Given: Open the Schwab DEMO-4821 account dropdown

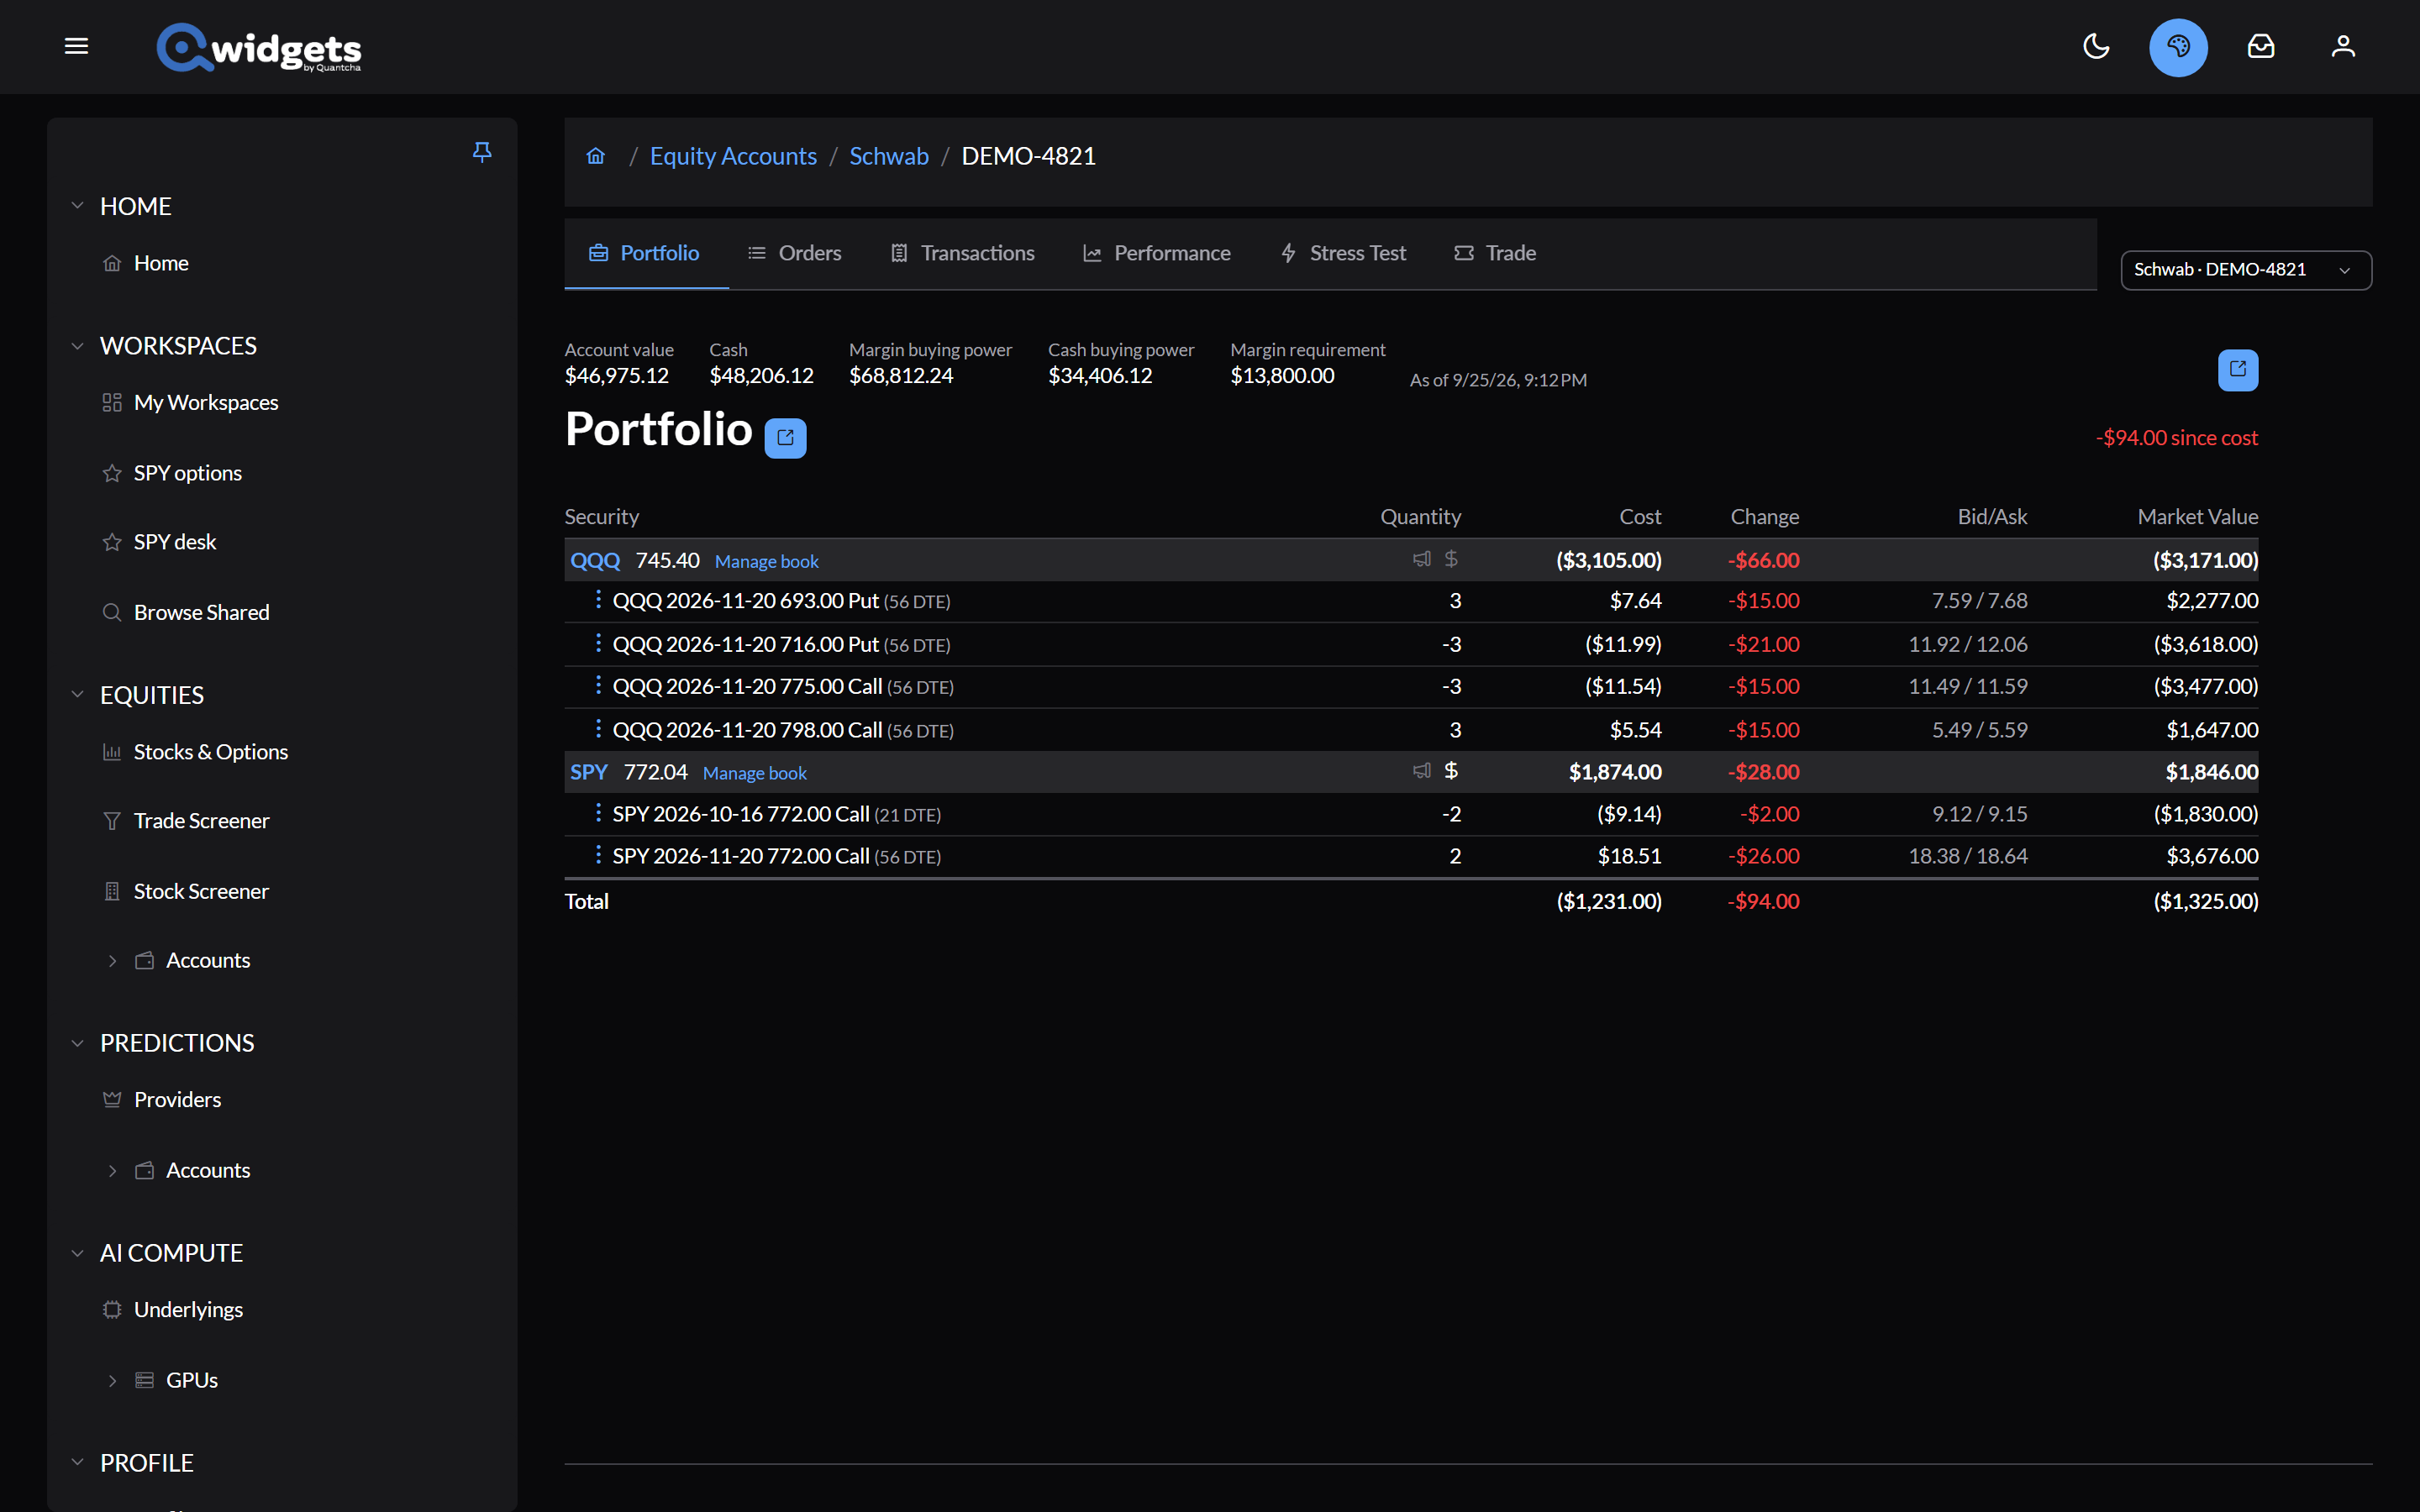Looking at the screenshot, I should (x=2245, y=270).
